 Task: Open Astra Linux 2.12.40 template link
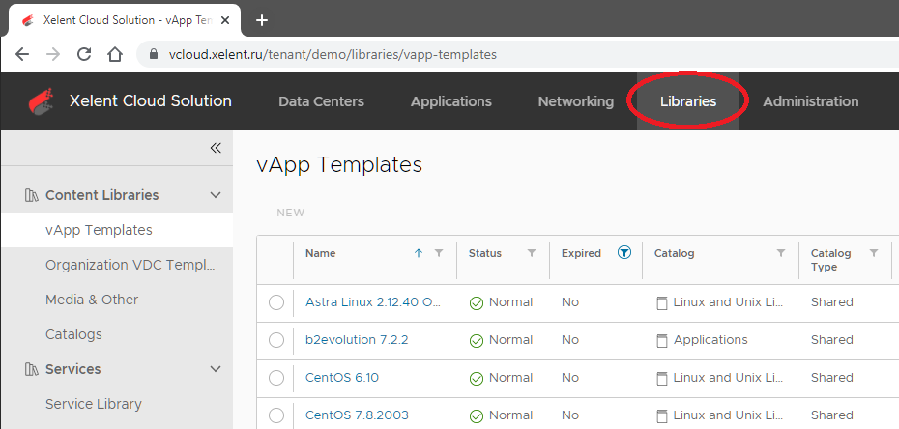click(373, 301)
